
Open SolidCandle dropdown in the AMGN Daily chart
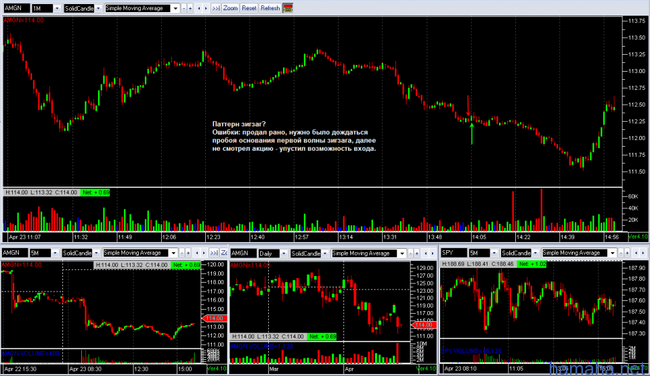tap(325, 254)
